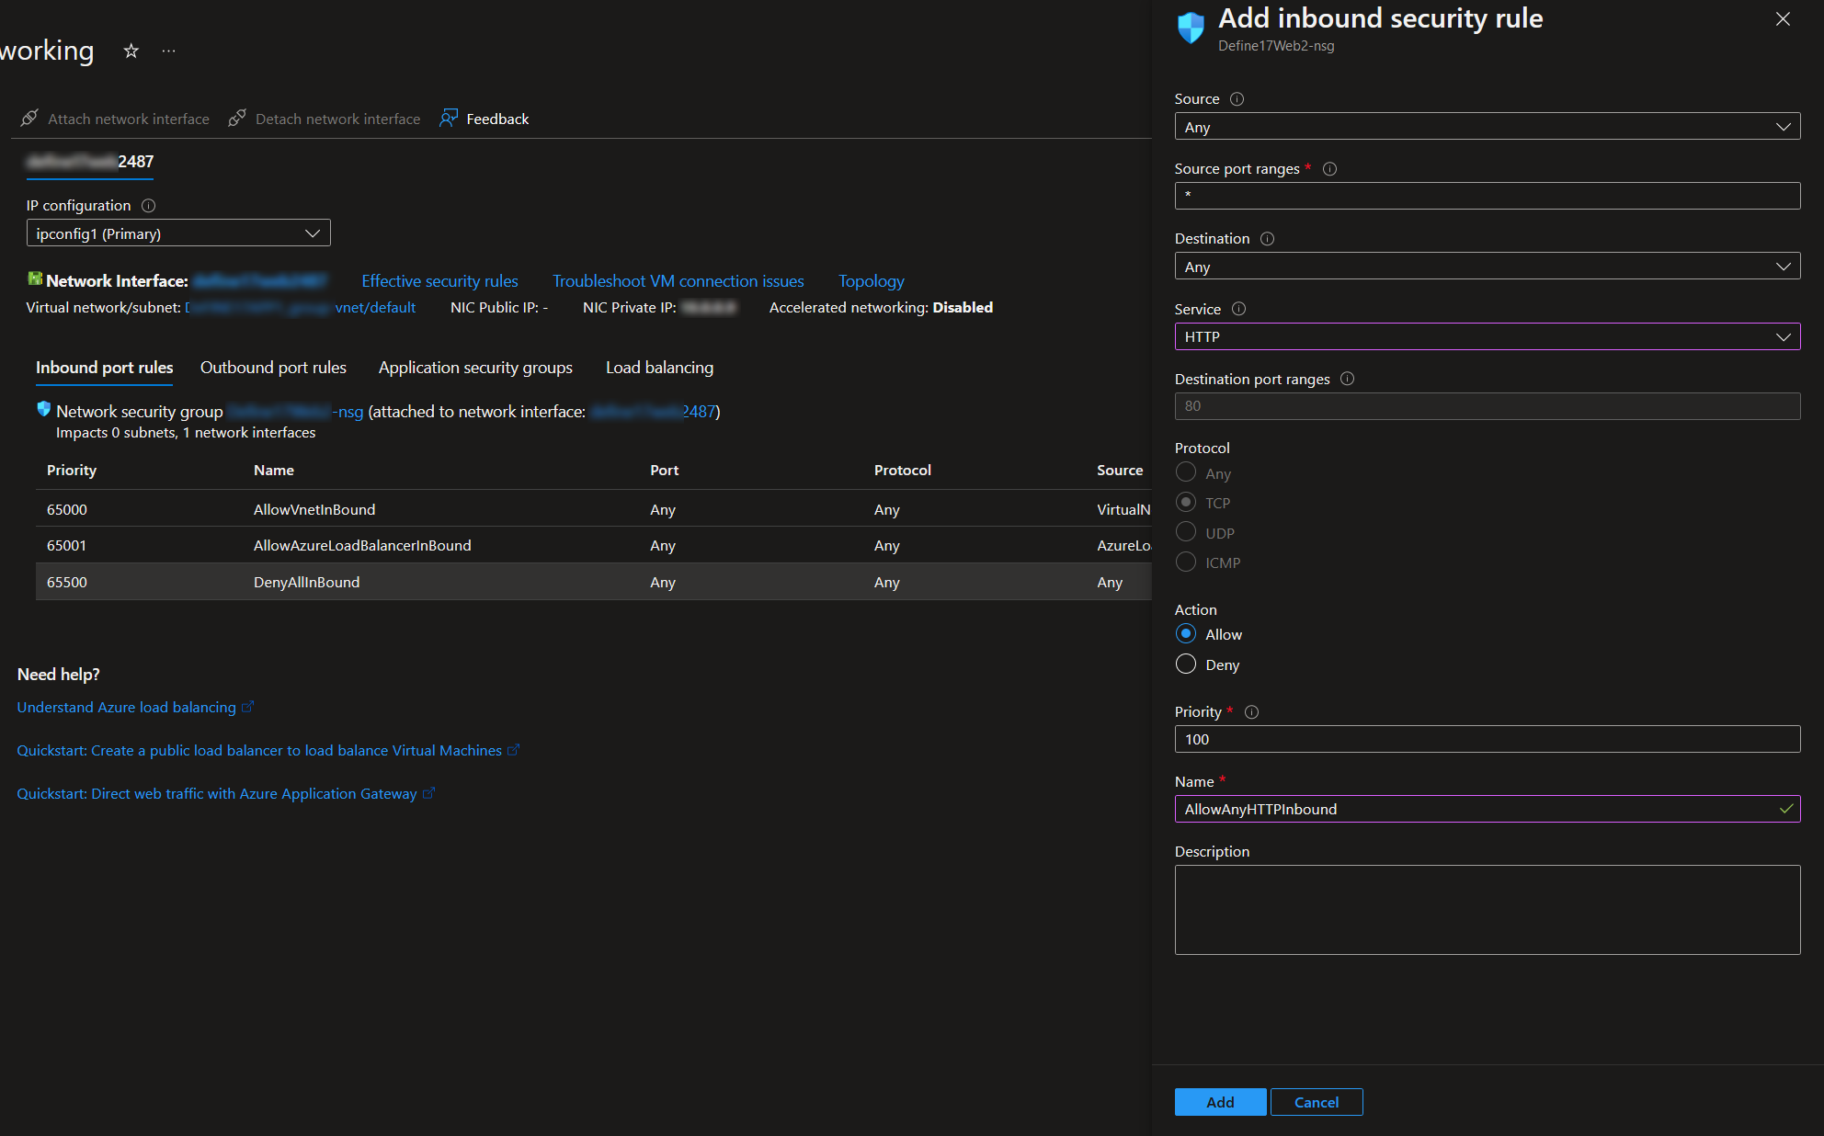Click the Destination info icon
1824x1136 pixels.
click(1267, 239)
